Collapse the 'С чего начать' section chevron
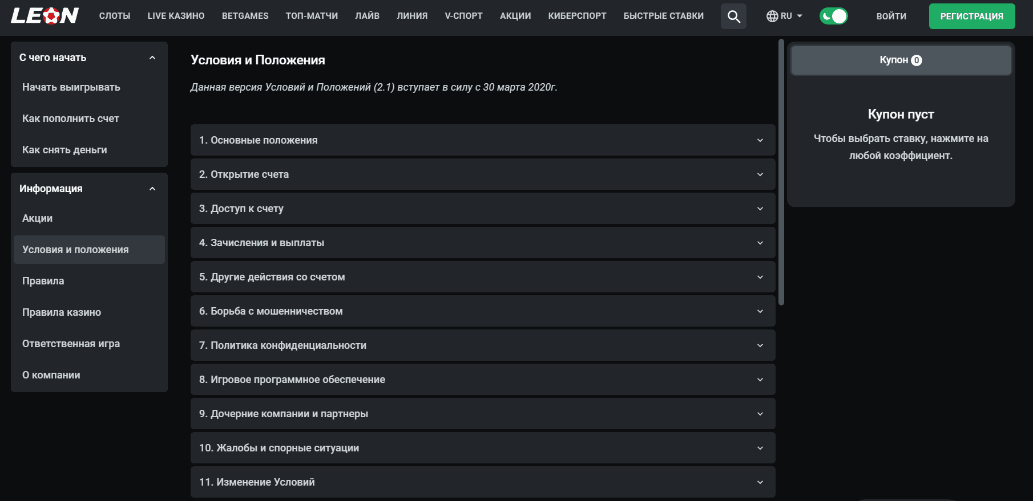The image size is (1033, 501). click(152, 58)
